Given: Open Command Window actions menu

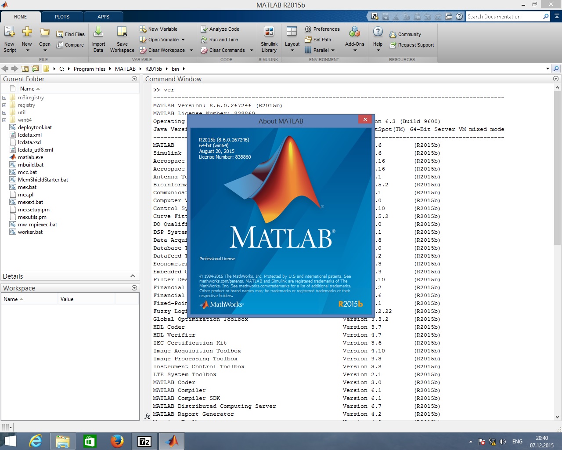Looking at the screenshot, I should point(556,79).
